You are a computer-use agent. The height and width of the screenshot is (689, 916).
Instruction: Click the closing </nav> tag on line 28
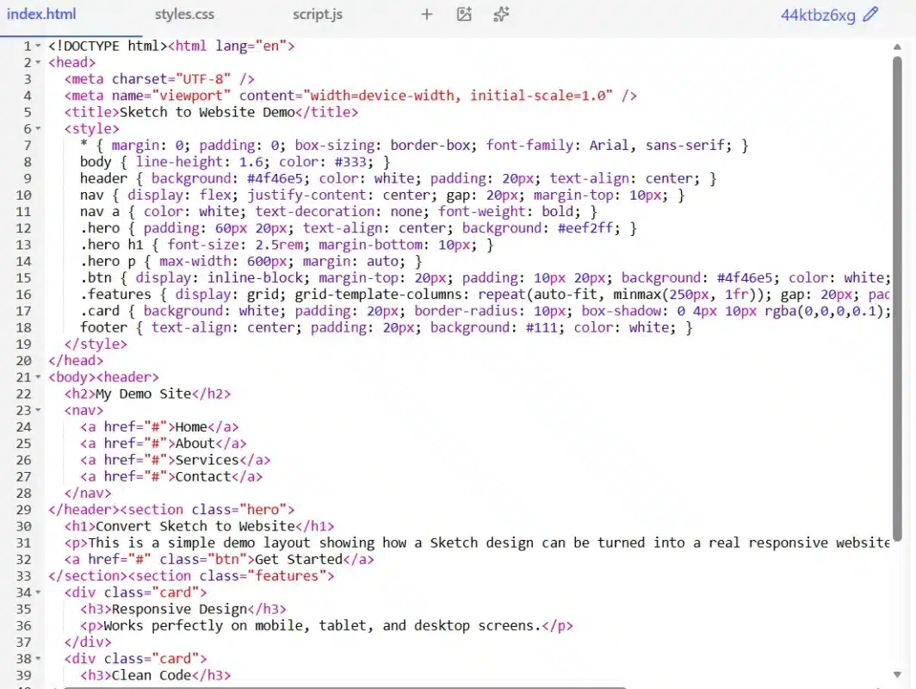click(x=88, y=493)
